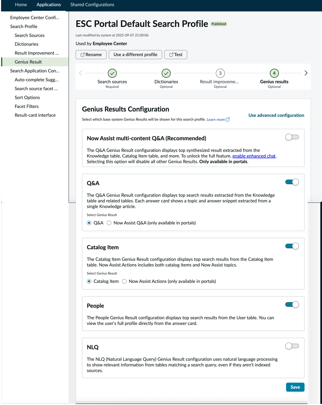This screenshot has height=405, width=322.
Task: Click the Search sources step label
Action: tap(112, 82)
